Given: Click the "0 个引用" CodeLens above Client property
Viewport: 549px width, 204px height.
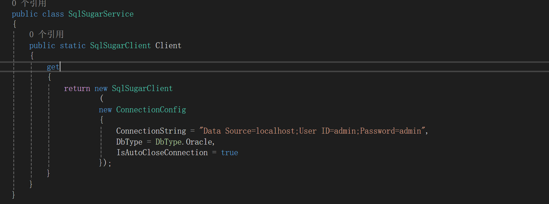Looking at the screenshot, I should click(x=46, y=34).
